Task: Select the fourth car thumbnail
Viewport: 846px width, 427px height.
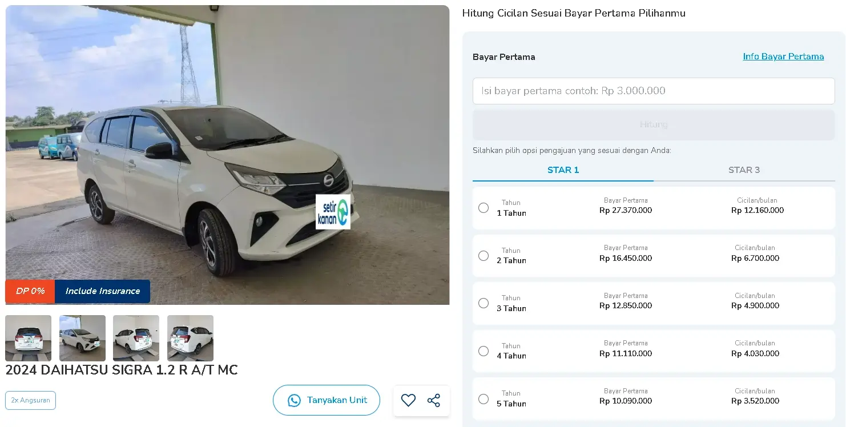Action: (x=190, y=338)
